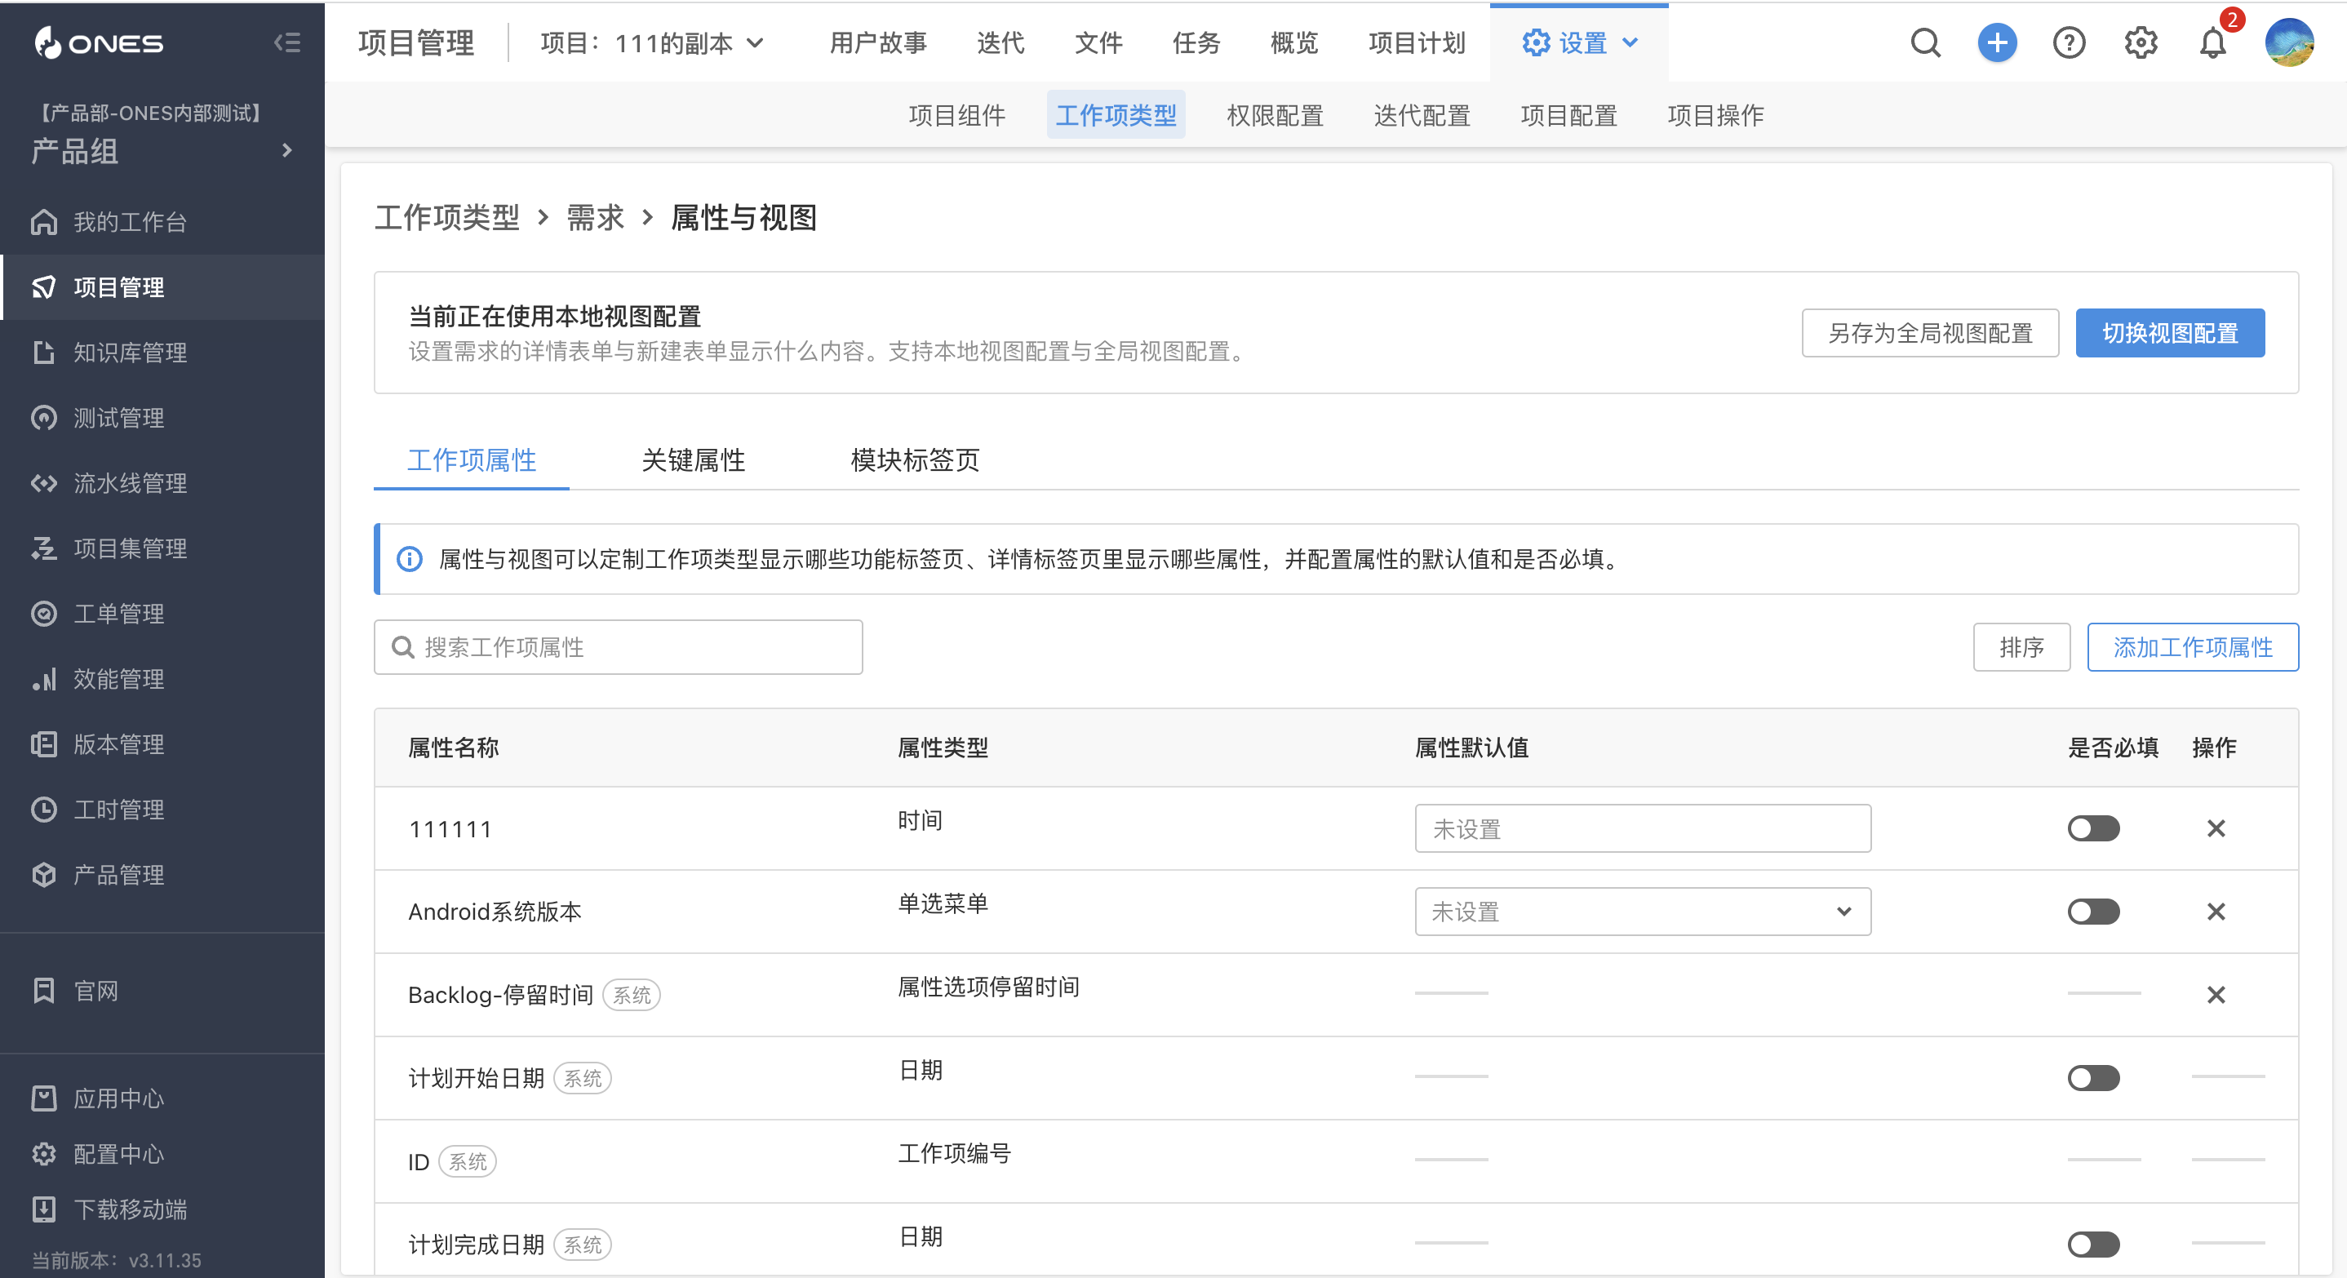
Task: Click the 添加工作项属性 button
Action: [2192, 648]
